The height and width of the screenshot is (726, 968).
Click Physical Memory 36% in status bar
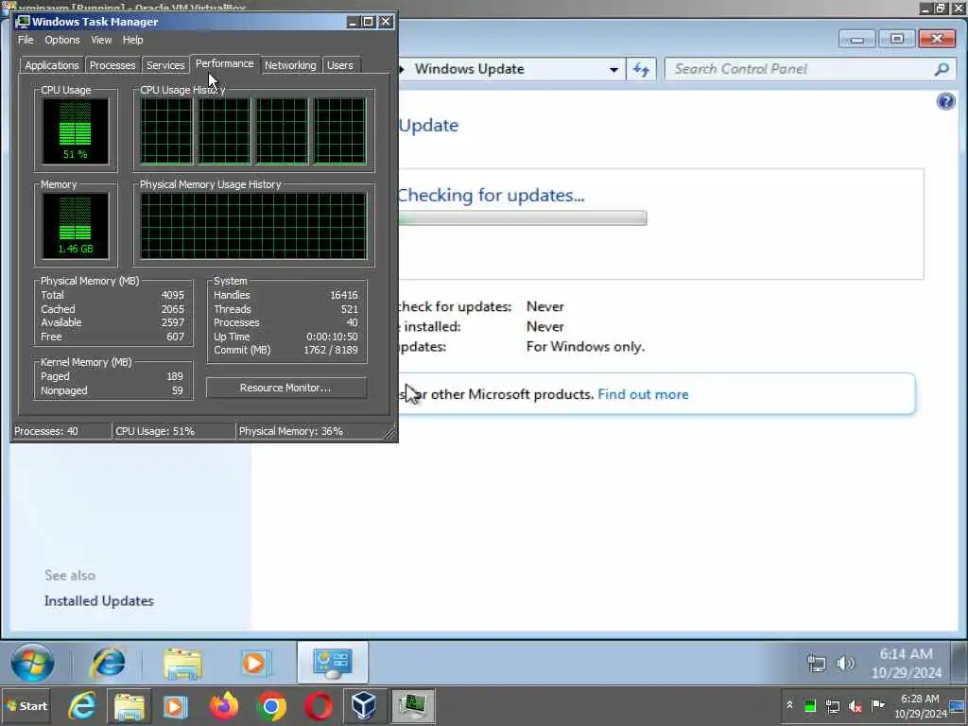(x=291, y=431)
